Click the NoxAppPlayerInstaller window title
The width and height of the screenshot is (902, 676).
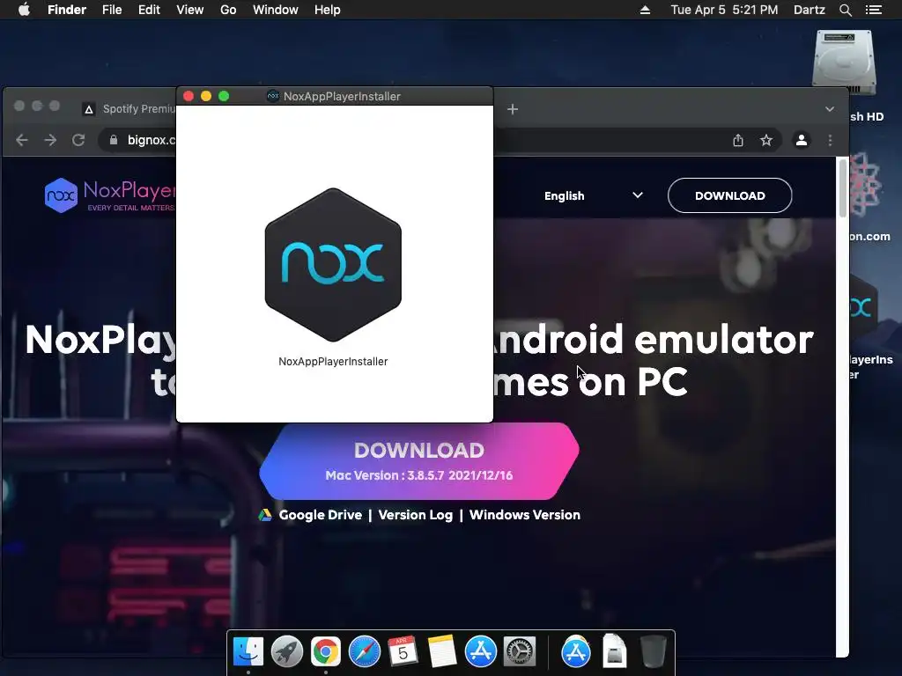click(342, 96)
